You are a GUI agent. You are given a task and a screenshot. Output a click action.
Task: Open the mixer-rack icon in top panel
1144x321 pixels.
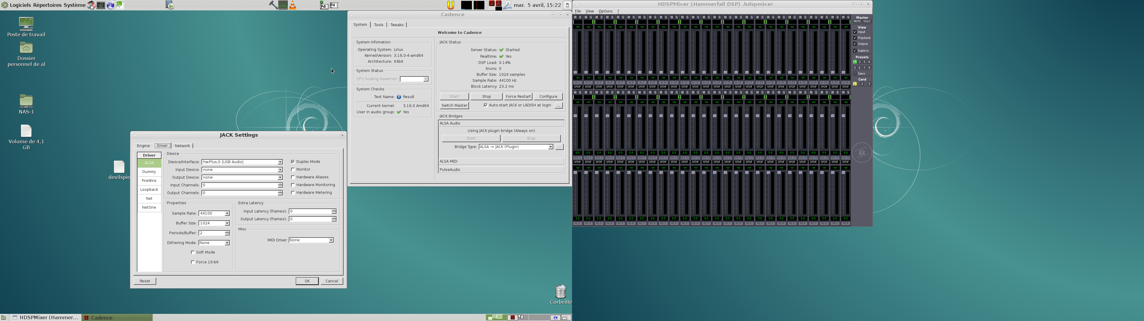click(x=283, y=5)
